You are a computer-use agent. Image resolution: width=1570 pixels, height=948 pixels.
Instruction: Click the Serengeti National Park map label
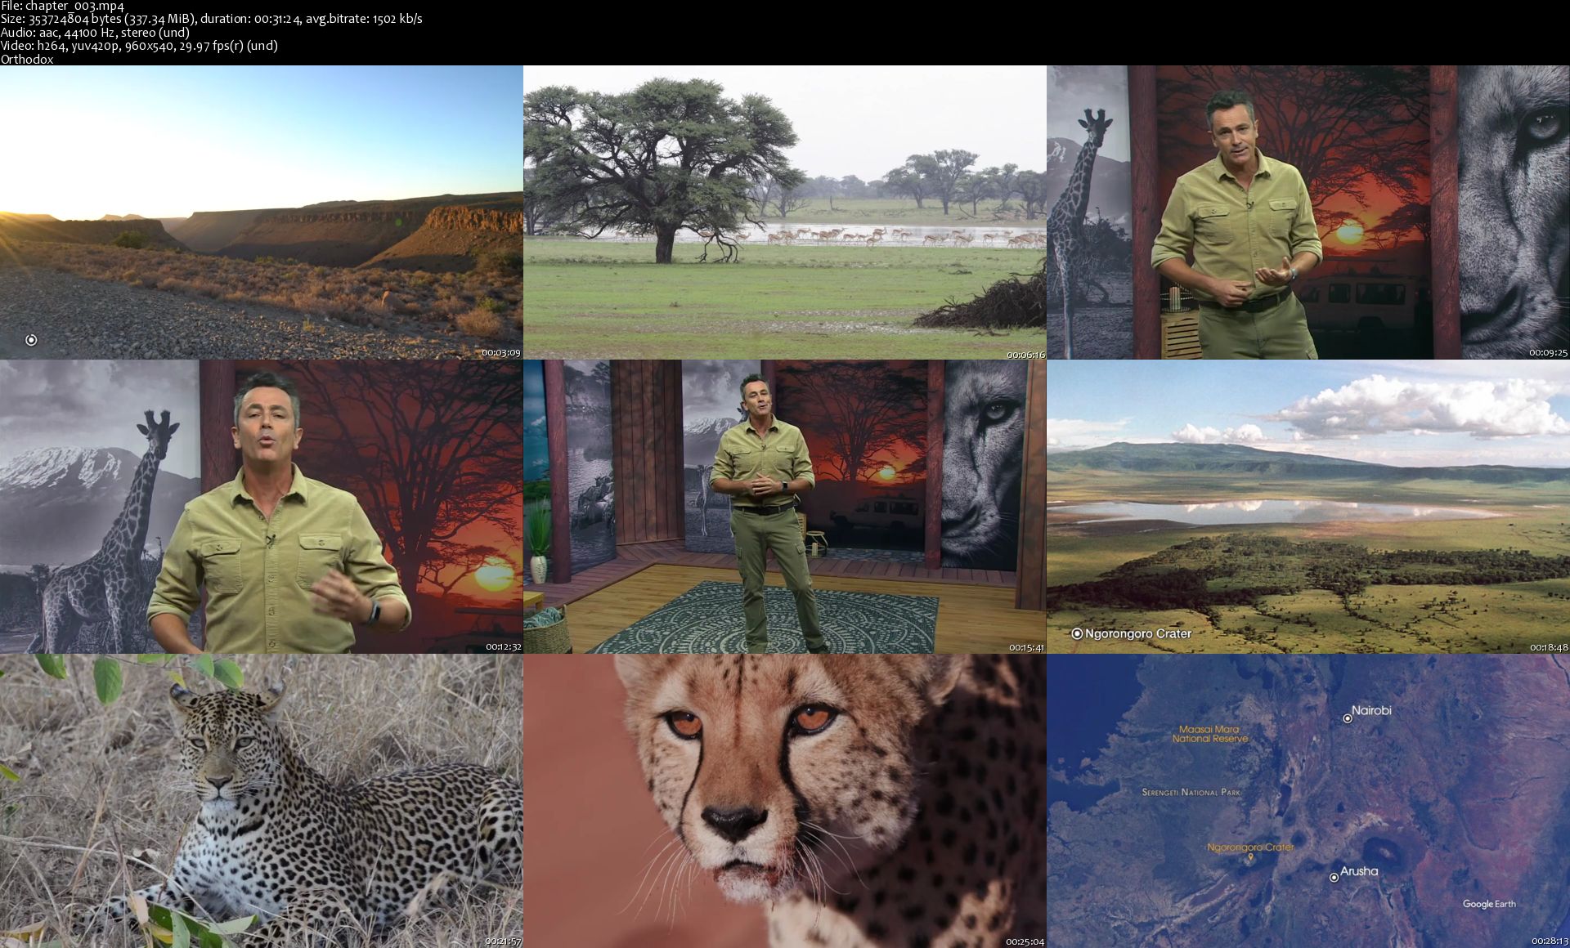pos(1191,792)
